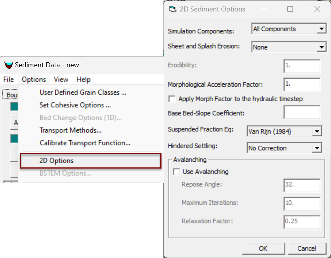Close the 2D Sediment Options dialog

coord(317,9)
